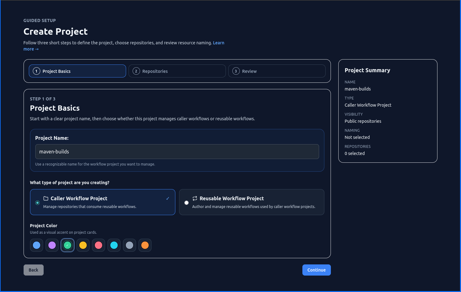This screenshot has width=461, height=292.
Task: Choose the blue project color swatch
Action: point(37,245)
